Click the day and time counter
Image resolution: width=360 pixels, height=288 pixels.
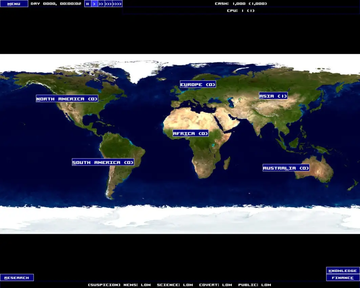pos(56,4)
